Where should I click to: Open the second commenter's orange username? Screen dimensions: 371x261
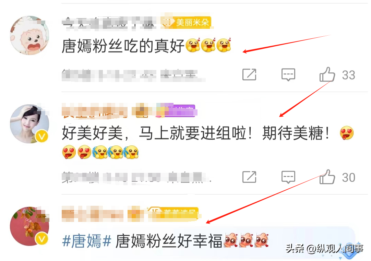(95, 110)
